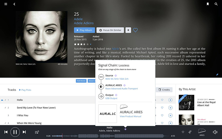Go back with the arrow icon

tap(14, 4)
